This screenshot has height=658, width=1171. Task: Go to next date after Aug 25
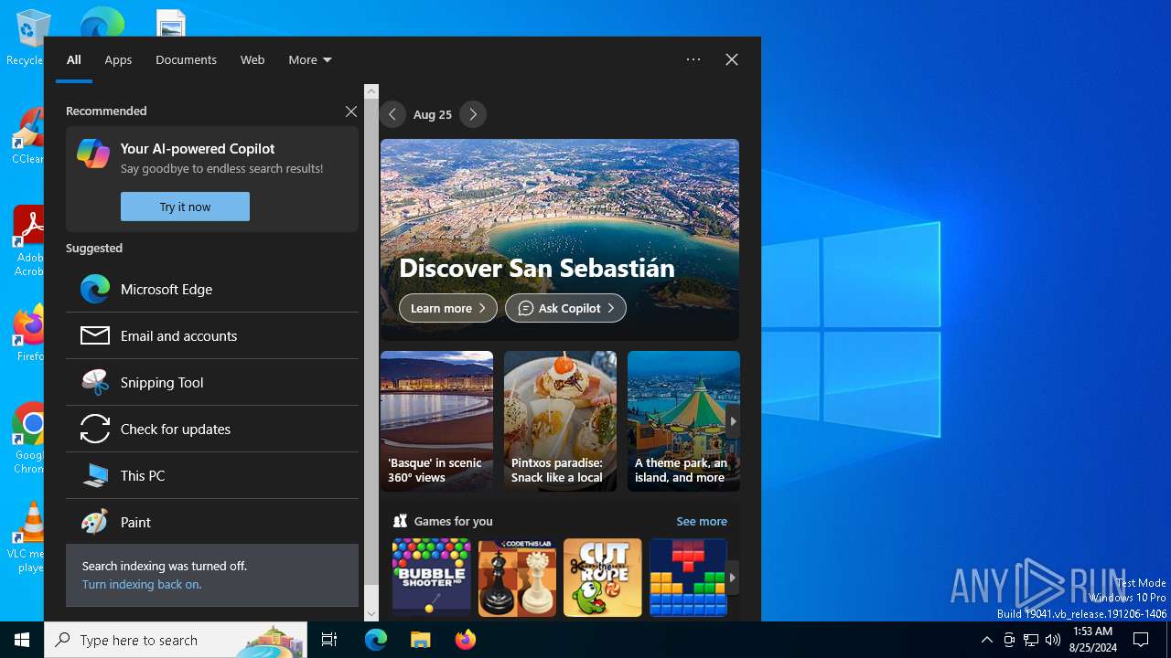[x=473, y=114]
